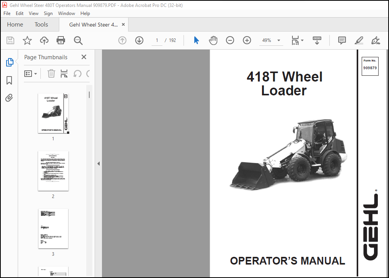Close the Page Thumbnails panel
Image resolution: width=389 pixels, height=278 pixels.
point(84,57)
